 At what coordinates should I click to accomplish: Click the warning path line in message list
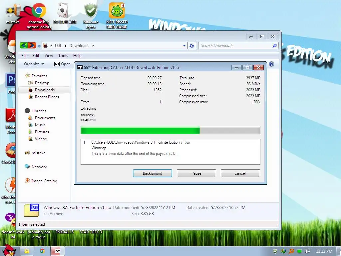click(x=141, y=142)
